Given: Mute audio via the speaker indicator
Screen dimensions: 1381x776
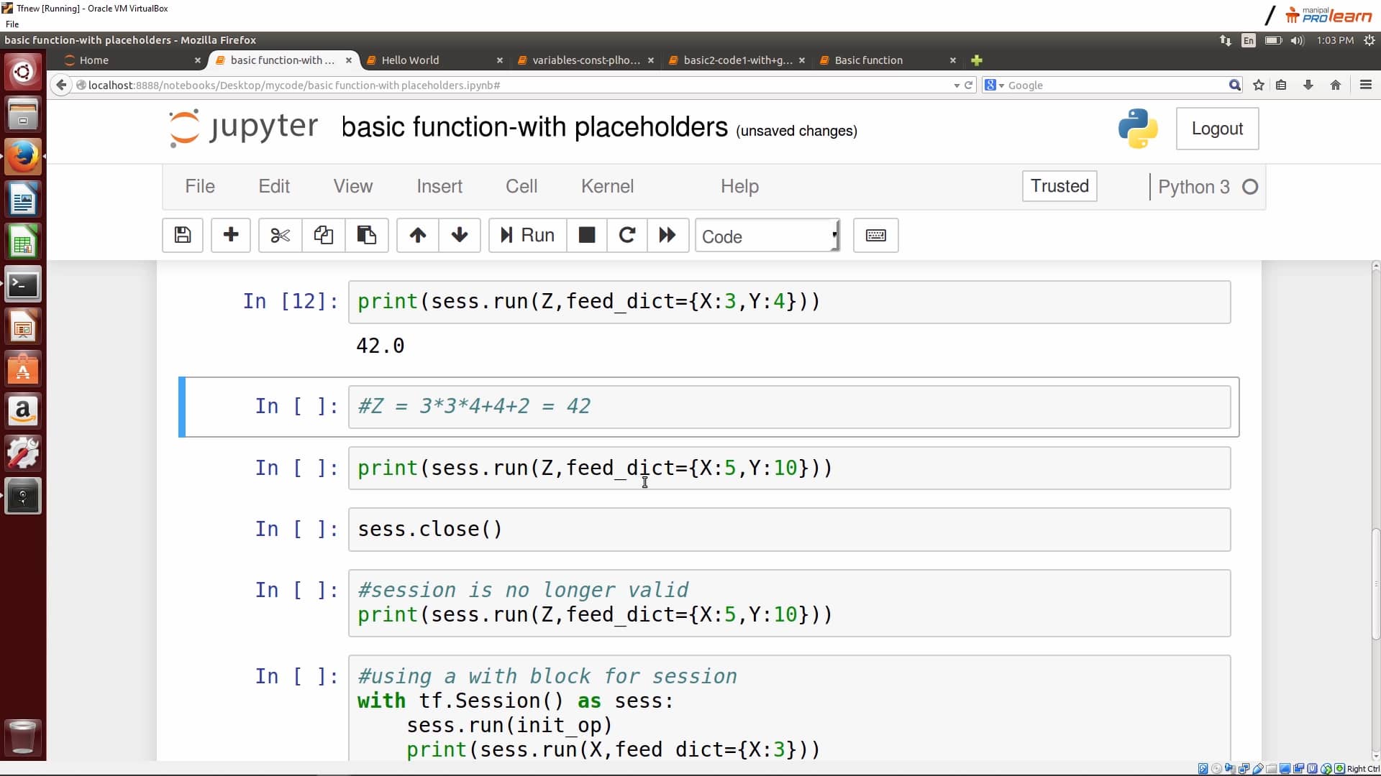Looking at the screenshot, I should click(1297, 40).
